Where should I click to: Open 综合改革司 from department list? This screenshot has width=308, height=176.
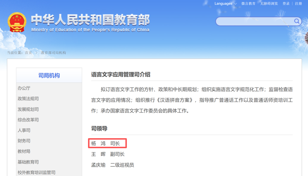click(28, 120)
